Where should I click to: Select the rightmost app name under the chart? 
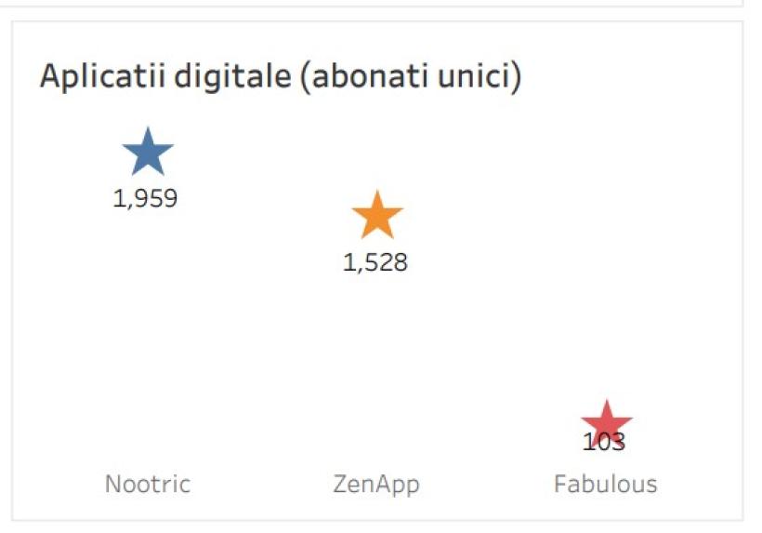[605, 484]
